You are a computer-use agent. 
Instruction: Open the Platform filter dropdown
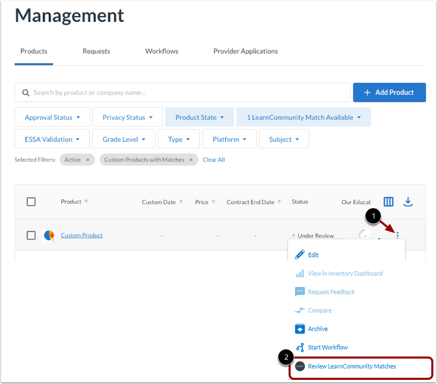(x=229, y=139)
